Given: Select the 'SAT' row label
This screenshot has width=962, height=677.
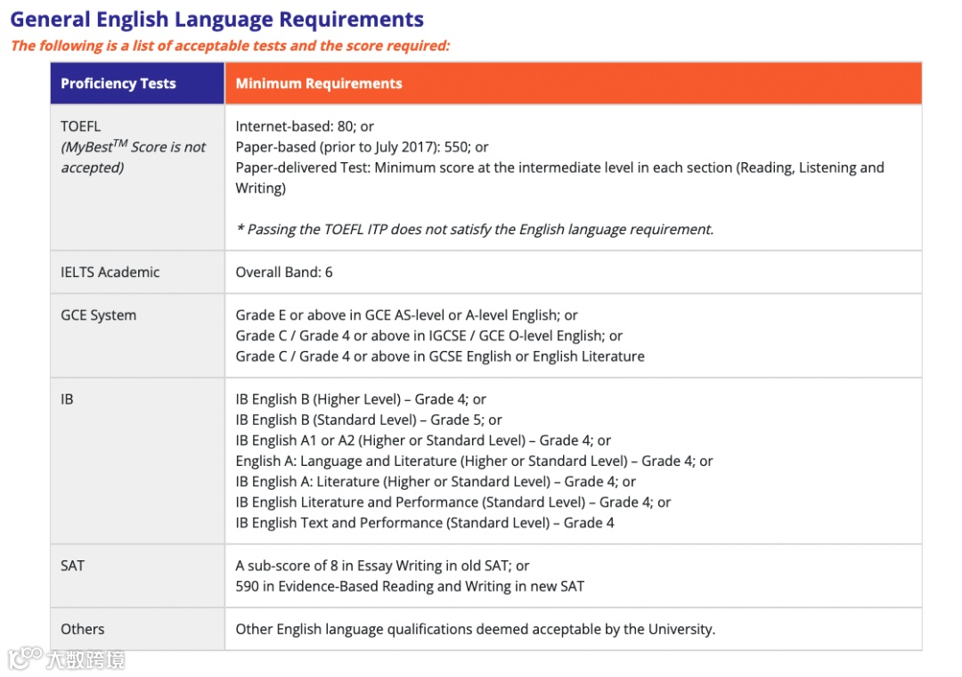Looking at the screenshot, I should point(72,566).
